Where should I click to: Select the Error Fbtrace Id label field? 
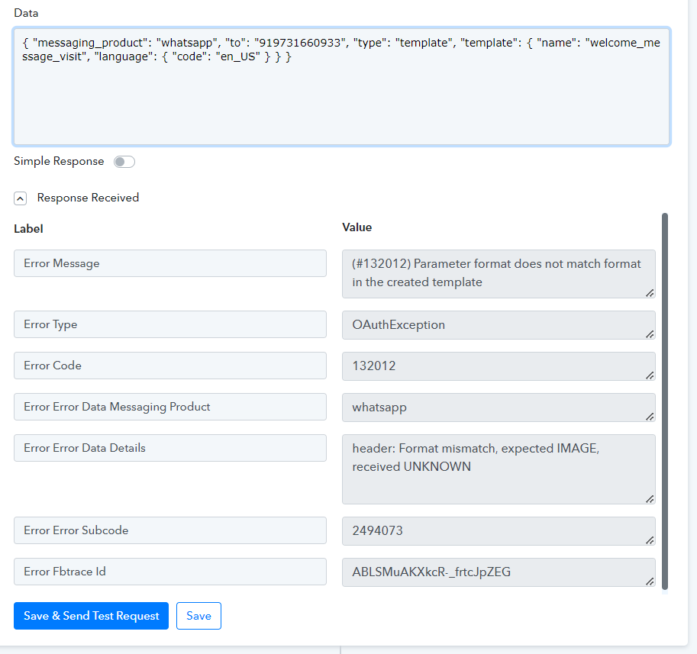pos(170,572)
